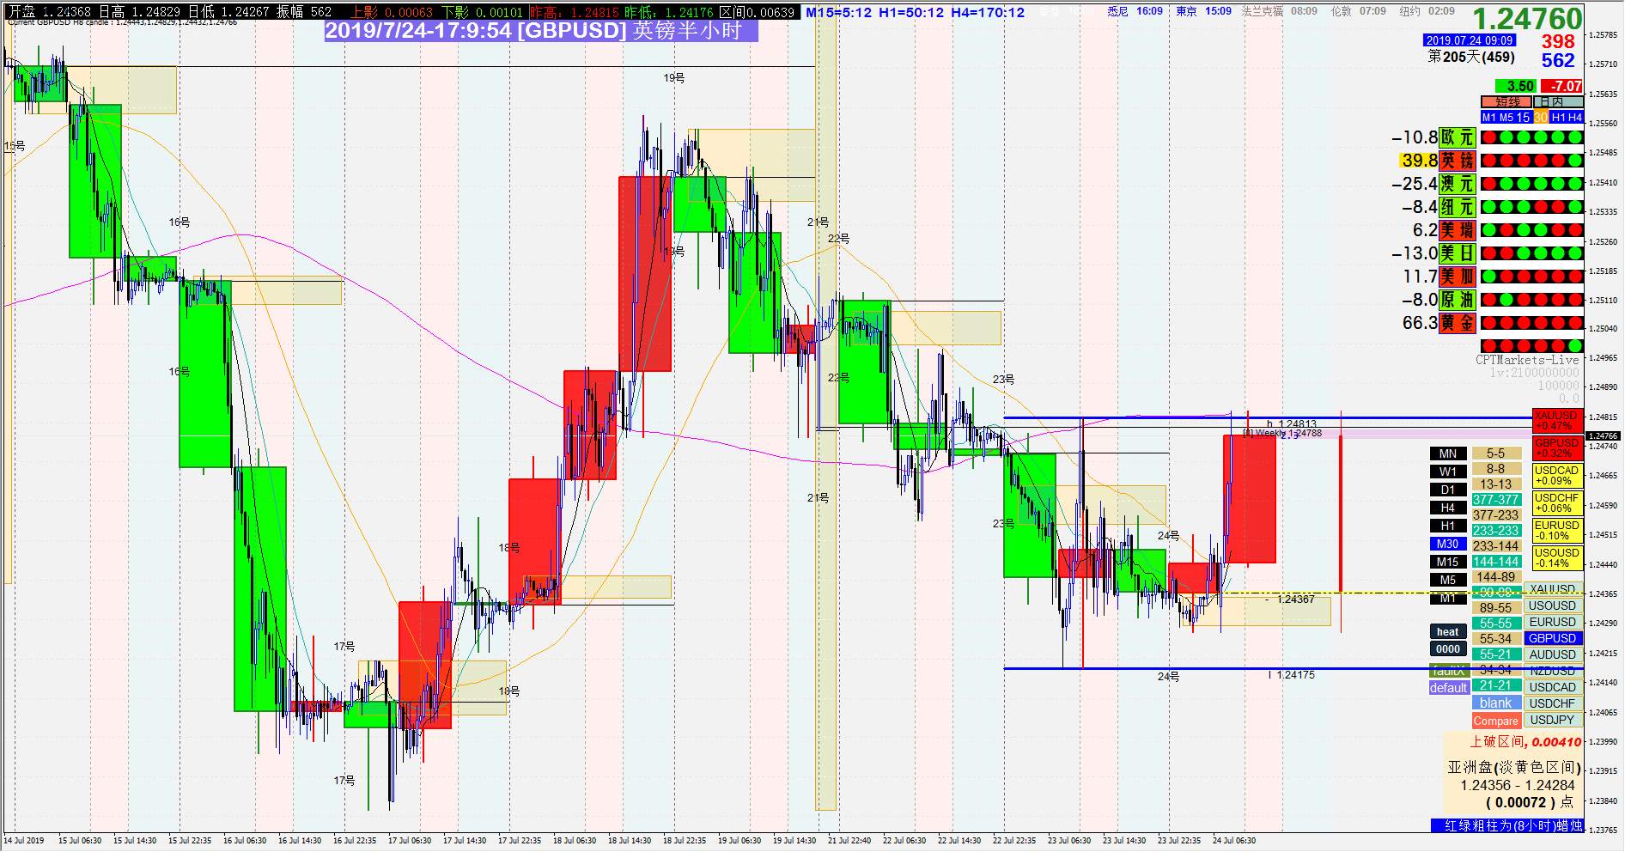Viewport: 1625px width, 852px height.
Task: Choose the 89-55 parameter button
Action: (x=1495, y=608)
